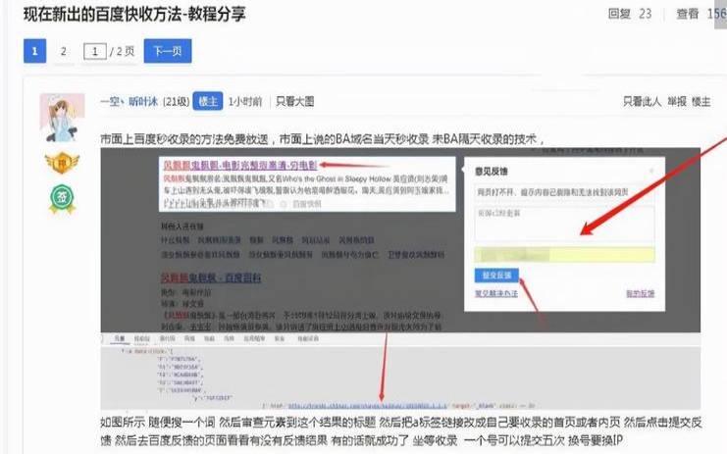Click the 楼主 badge next to username

208,101
